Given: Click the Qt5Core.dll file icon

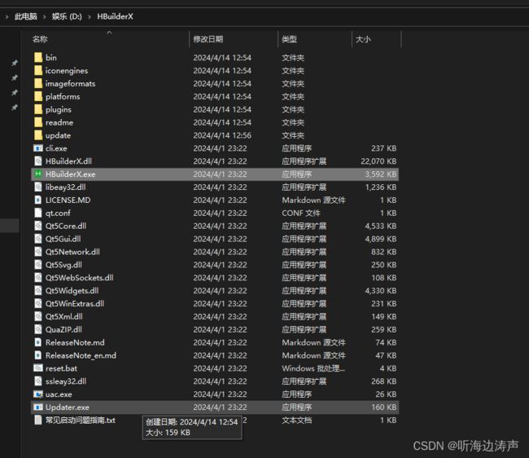Looking at the screenshot, I should pos(38,226).
